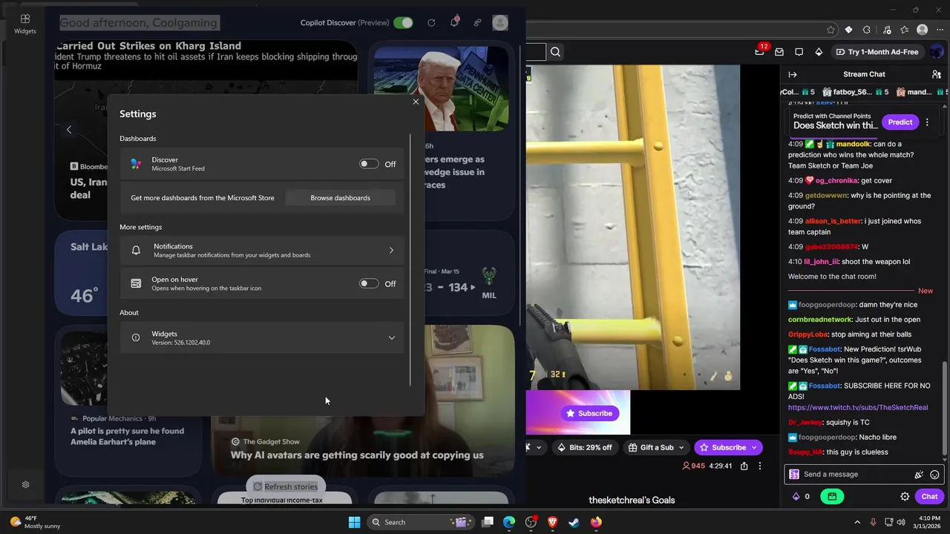Open Amelia Earhart's plane story
This screenshot has height=534, width=950.
(x=127, y=436)
